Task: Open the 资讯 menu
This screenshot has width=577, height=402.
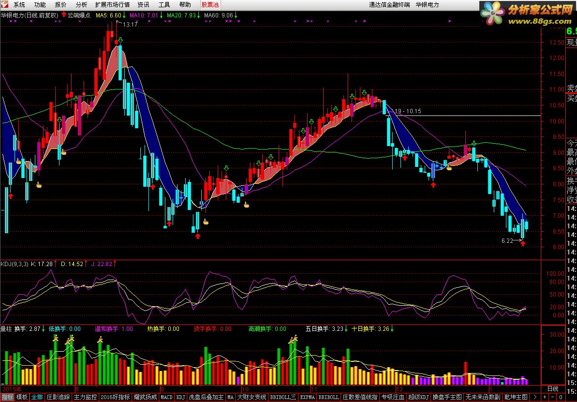Action: (x=143, y=5)
